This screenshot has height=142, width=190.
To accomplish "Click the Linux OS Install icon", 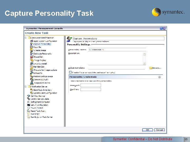I will [x=31, y=64].
